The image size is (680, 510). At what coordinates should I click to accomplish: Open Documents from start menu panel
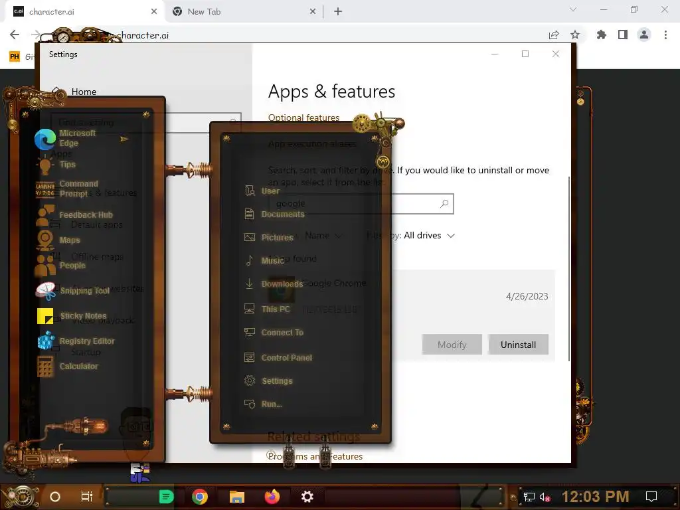point(274,214)
